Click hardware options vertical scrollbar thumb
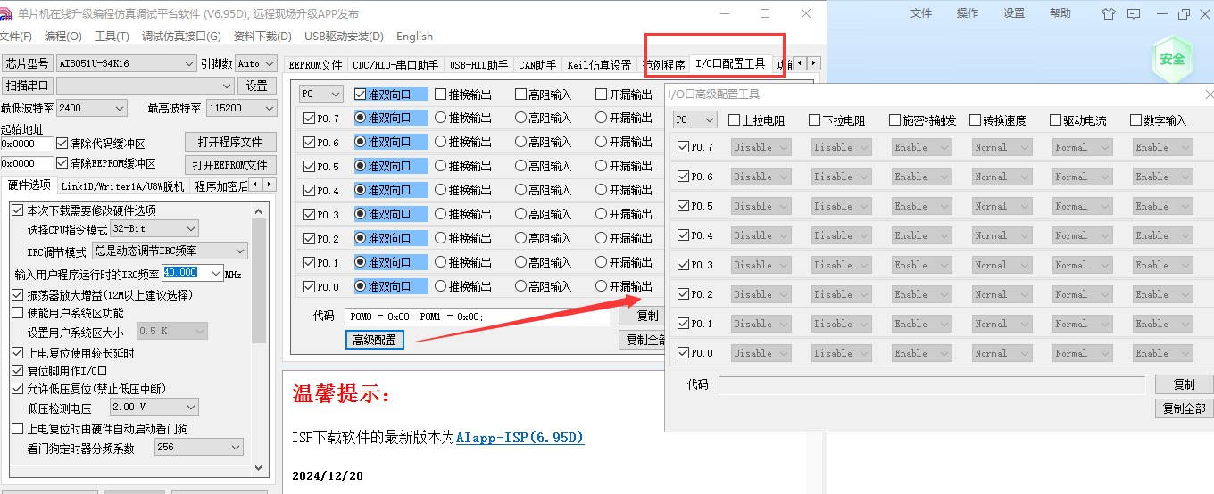The height and width of the screenshot is (494, 1214). tap(259, 281)
